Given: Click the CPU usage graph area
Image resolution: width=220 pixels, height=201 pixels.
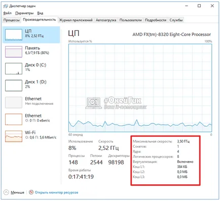Looking at the screenshot, I should tap(140, 88).
